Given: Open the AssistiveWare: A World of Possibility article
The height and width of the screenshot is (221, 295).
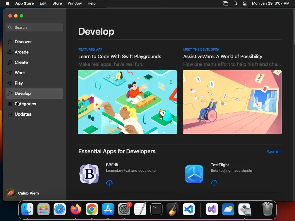Looking at the screenshot, I should [223, 56].
